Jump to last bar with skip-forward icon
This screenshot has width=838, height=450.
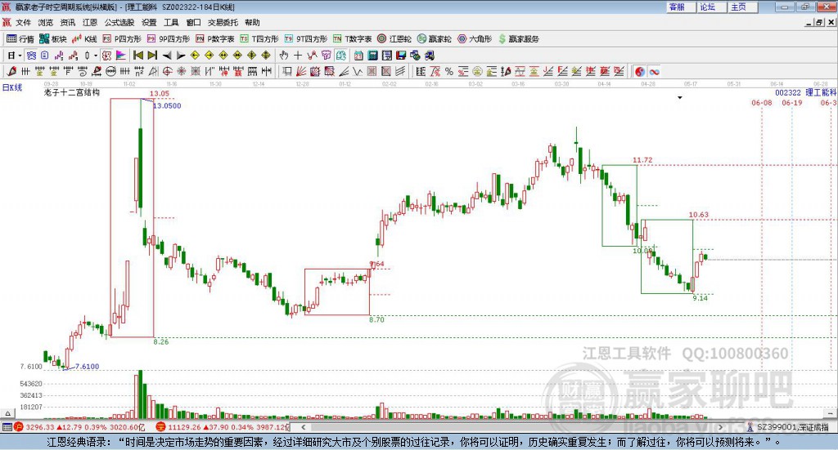[x=152, y=56]
